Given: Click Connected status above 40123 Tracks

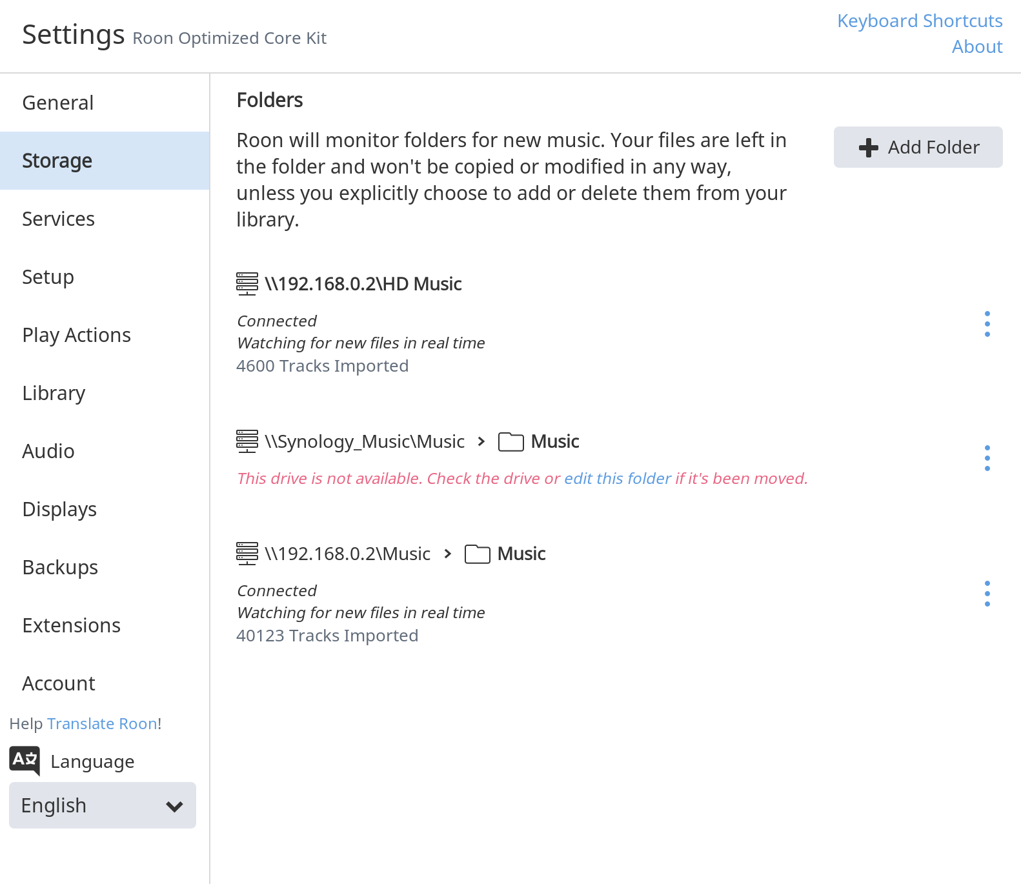Looking at the screenshot, I should tap(277, 590).
